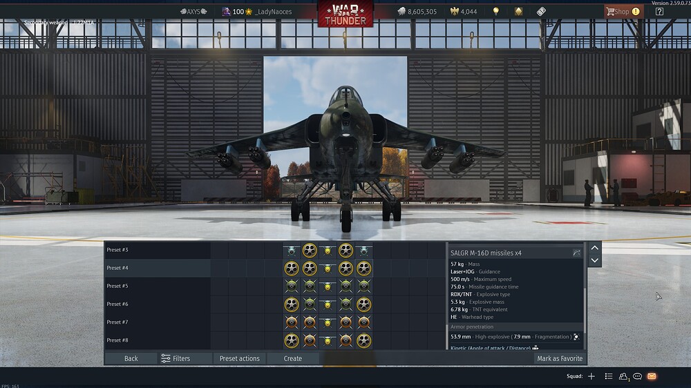Click the down chevron beside the info panel
This screenshot has width=691, height=388.
(594, 260)
